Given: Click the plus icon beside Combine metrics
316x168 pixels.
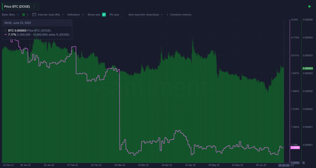Looking at the screenshot, I should pyautogui.click(x=168, y=14).
